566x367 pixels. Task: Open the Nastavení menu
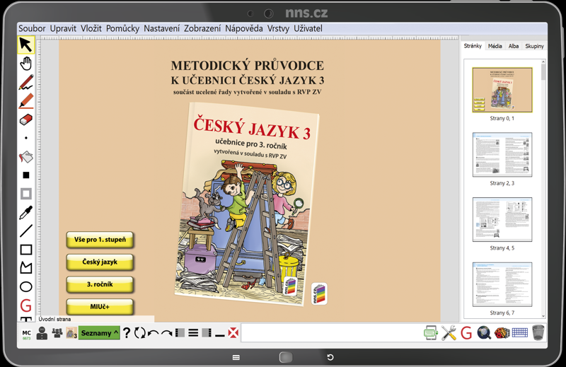click(161, 28)
